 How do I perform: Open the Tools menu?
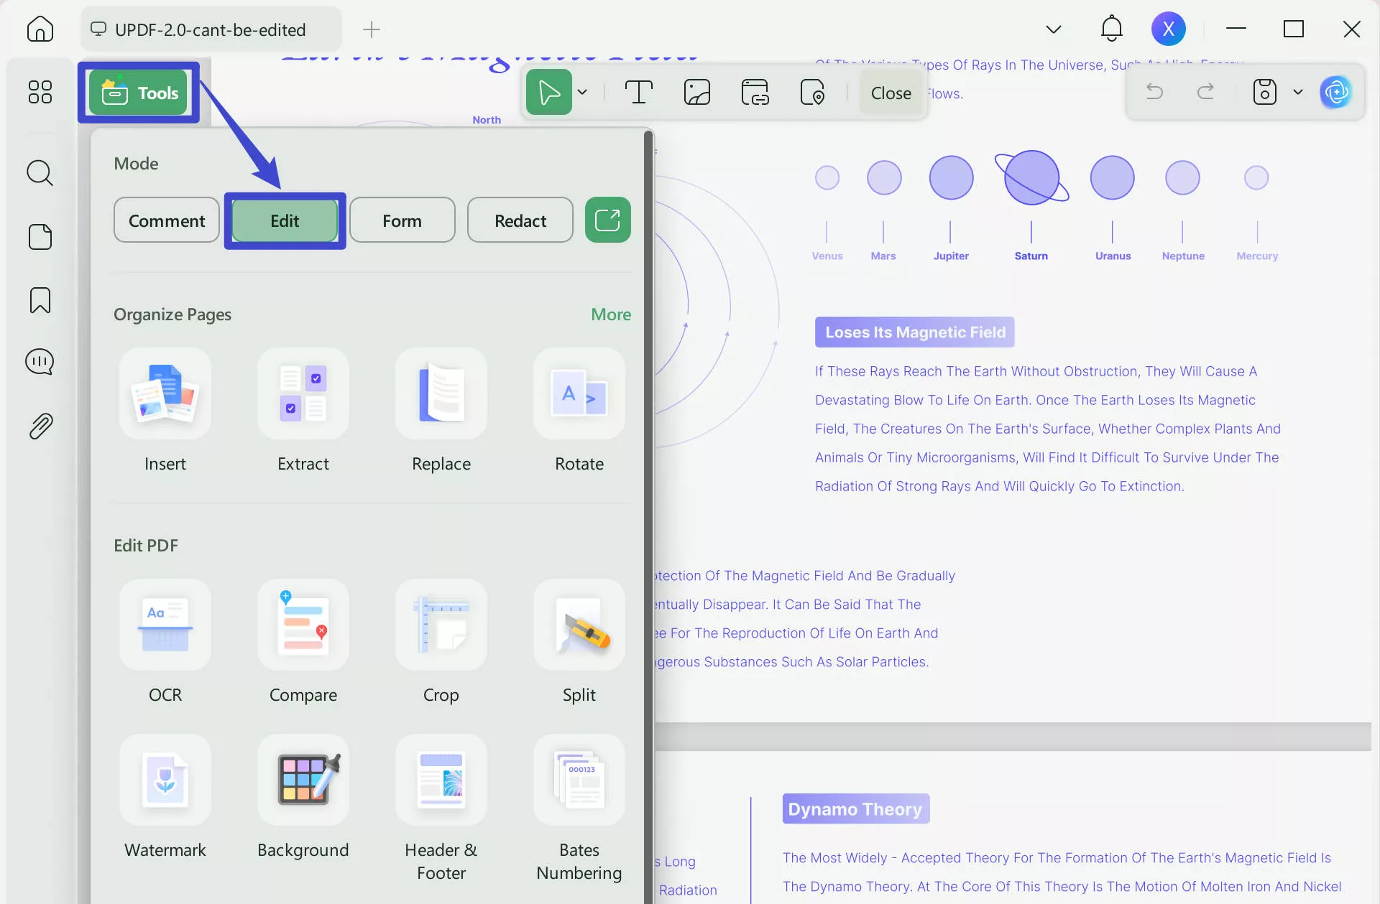[138, 92]
